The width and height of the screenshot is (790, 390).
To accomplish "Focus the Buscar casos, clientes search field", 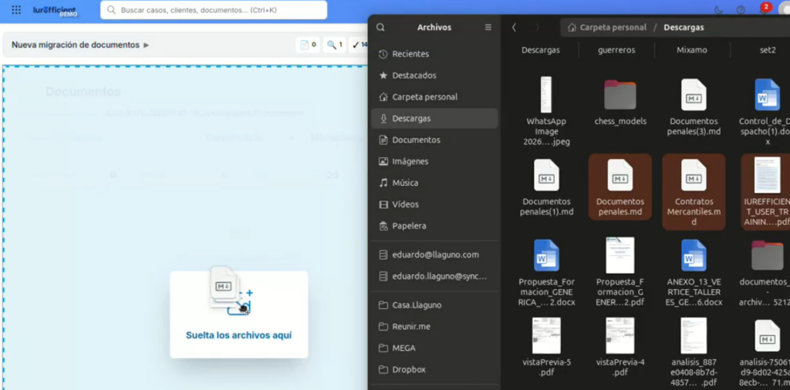I will coord(214,10).
